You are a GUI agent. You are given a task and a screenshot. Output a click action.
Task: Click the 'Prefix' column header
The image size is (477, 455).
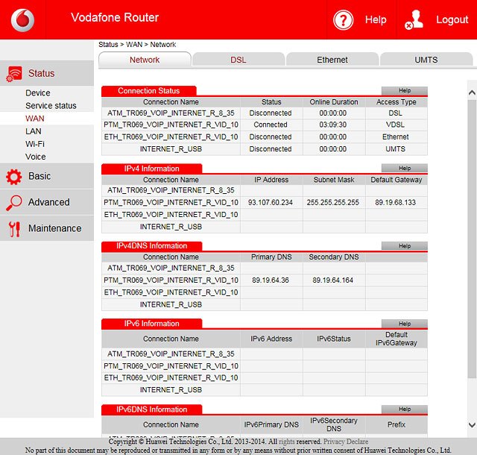point(396,424)
